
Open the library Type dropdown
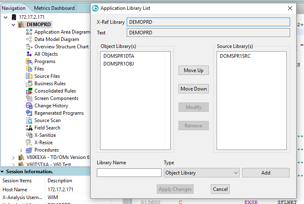[201, 173]
